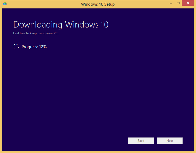Go to previous step with Back button
The width and height of the screenshot is (196, 153).
point(141,141)
